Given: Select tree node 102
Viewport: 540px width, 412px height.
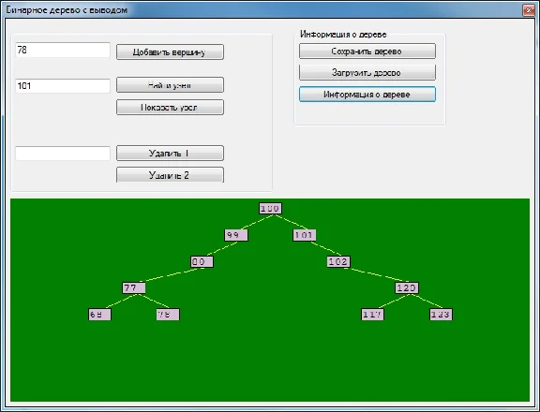Looking at the screenshot, I should 338,261.
